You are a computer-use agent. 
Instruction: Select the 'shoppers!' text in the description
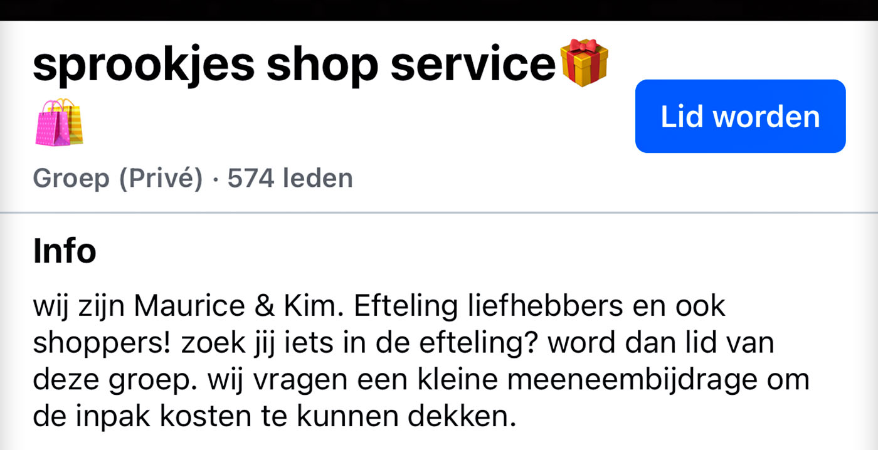103,345
